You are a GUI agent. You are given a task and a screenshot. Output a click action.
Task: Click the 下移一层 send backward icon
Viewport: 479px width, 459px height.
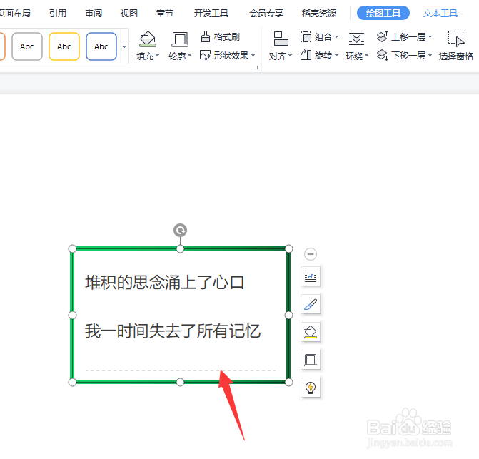(382, 55)
